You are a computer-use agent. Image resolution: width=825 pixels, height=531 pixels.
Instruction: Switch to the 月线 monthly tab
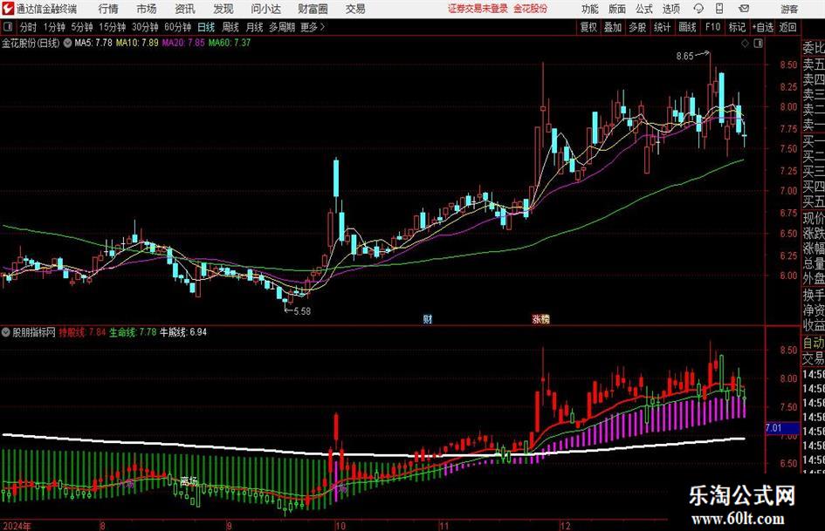(x=254, y=27)
